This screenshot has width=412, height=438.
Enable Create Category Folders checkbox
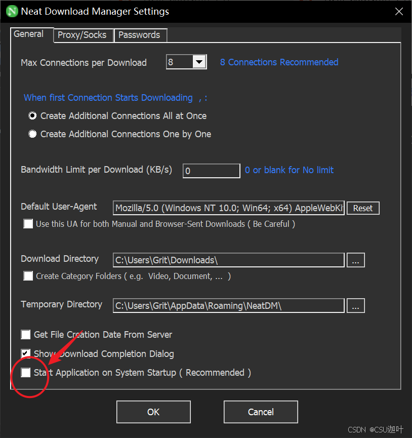28,276
